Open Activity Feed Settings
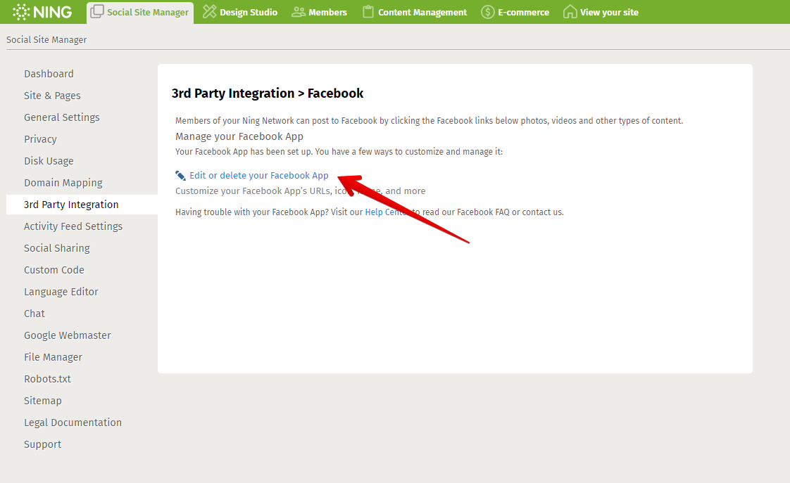 (73, 226)
